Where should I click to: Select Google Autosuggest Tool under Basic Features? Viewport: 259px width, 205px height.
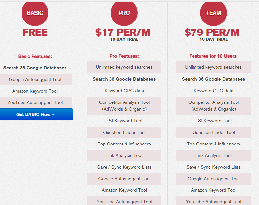pyautogui.click(x=35, y=79)
